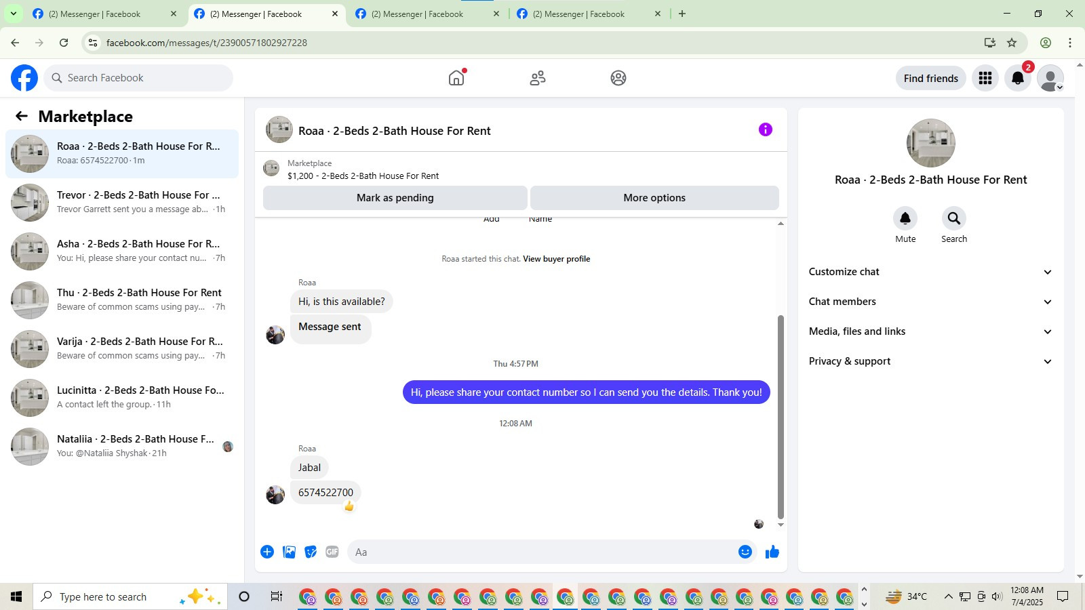Open the taskbar volume control

pos(997,596)
